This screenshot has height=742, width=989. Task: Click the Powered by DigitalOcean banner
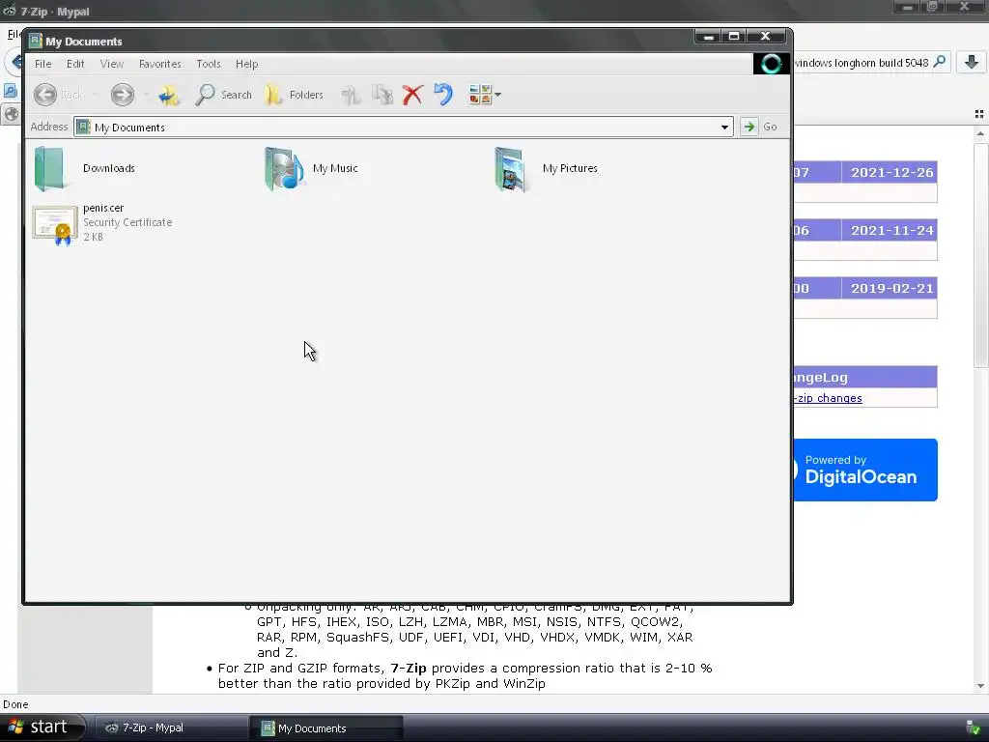click(864, 471)
